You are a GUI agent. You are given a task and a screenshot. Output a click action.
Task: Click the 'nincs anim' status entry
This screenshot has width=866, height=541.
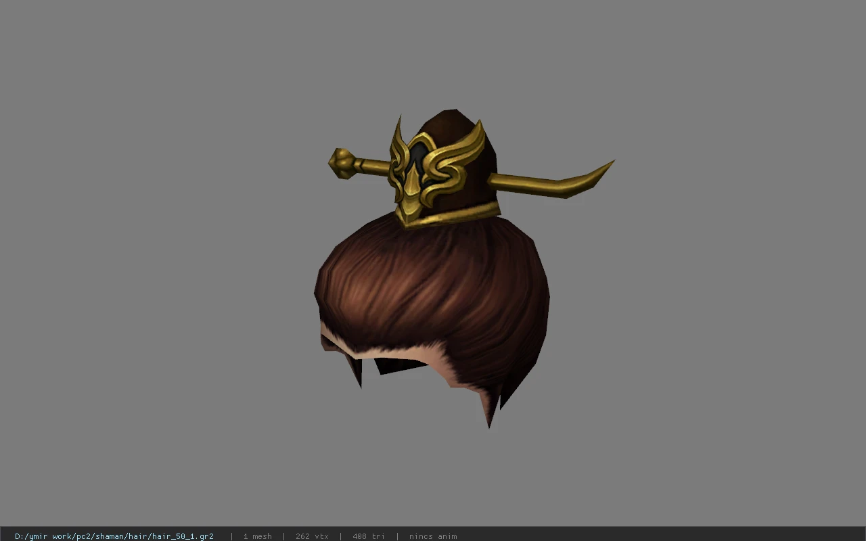pos(432,536)
